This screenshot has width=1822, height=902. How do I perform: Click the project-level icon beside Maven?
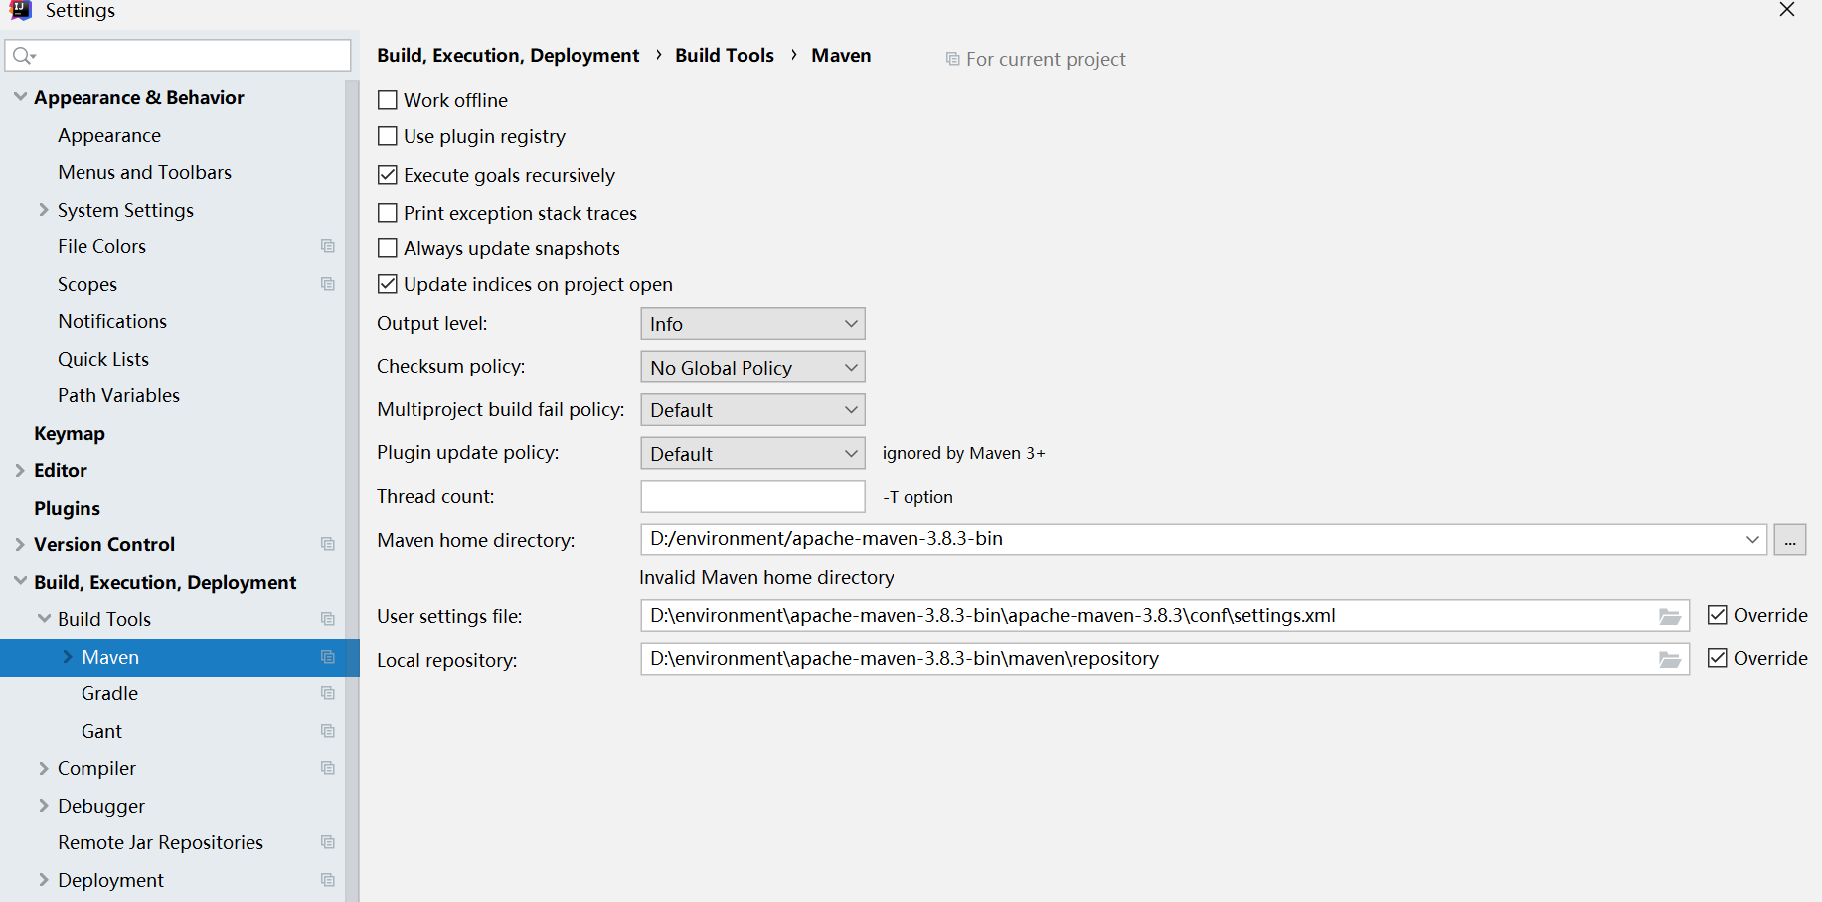(328, 657)
